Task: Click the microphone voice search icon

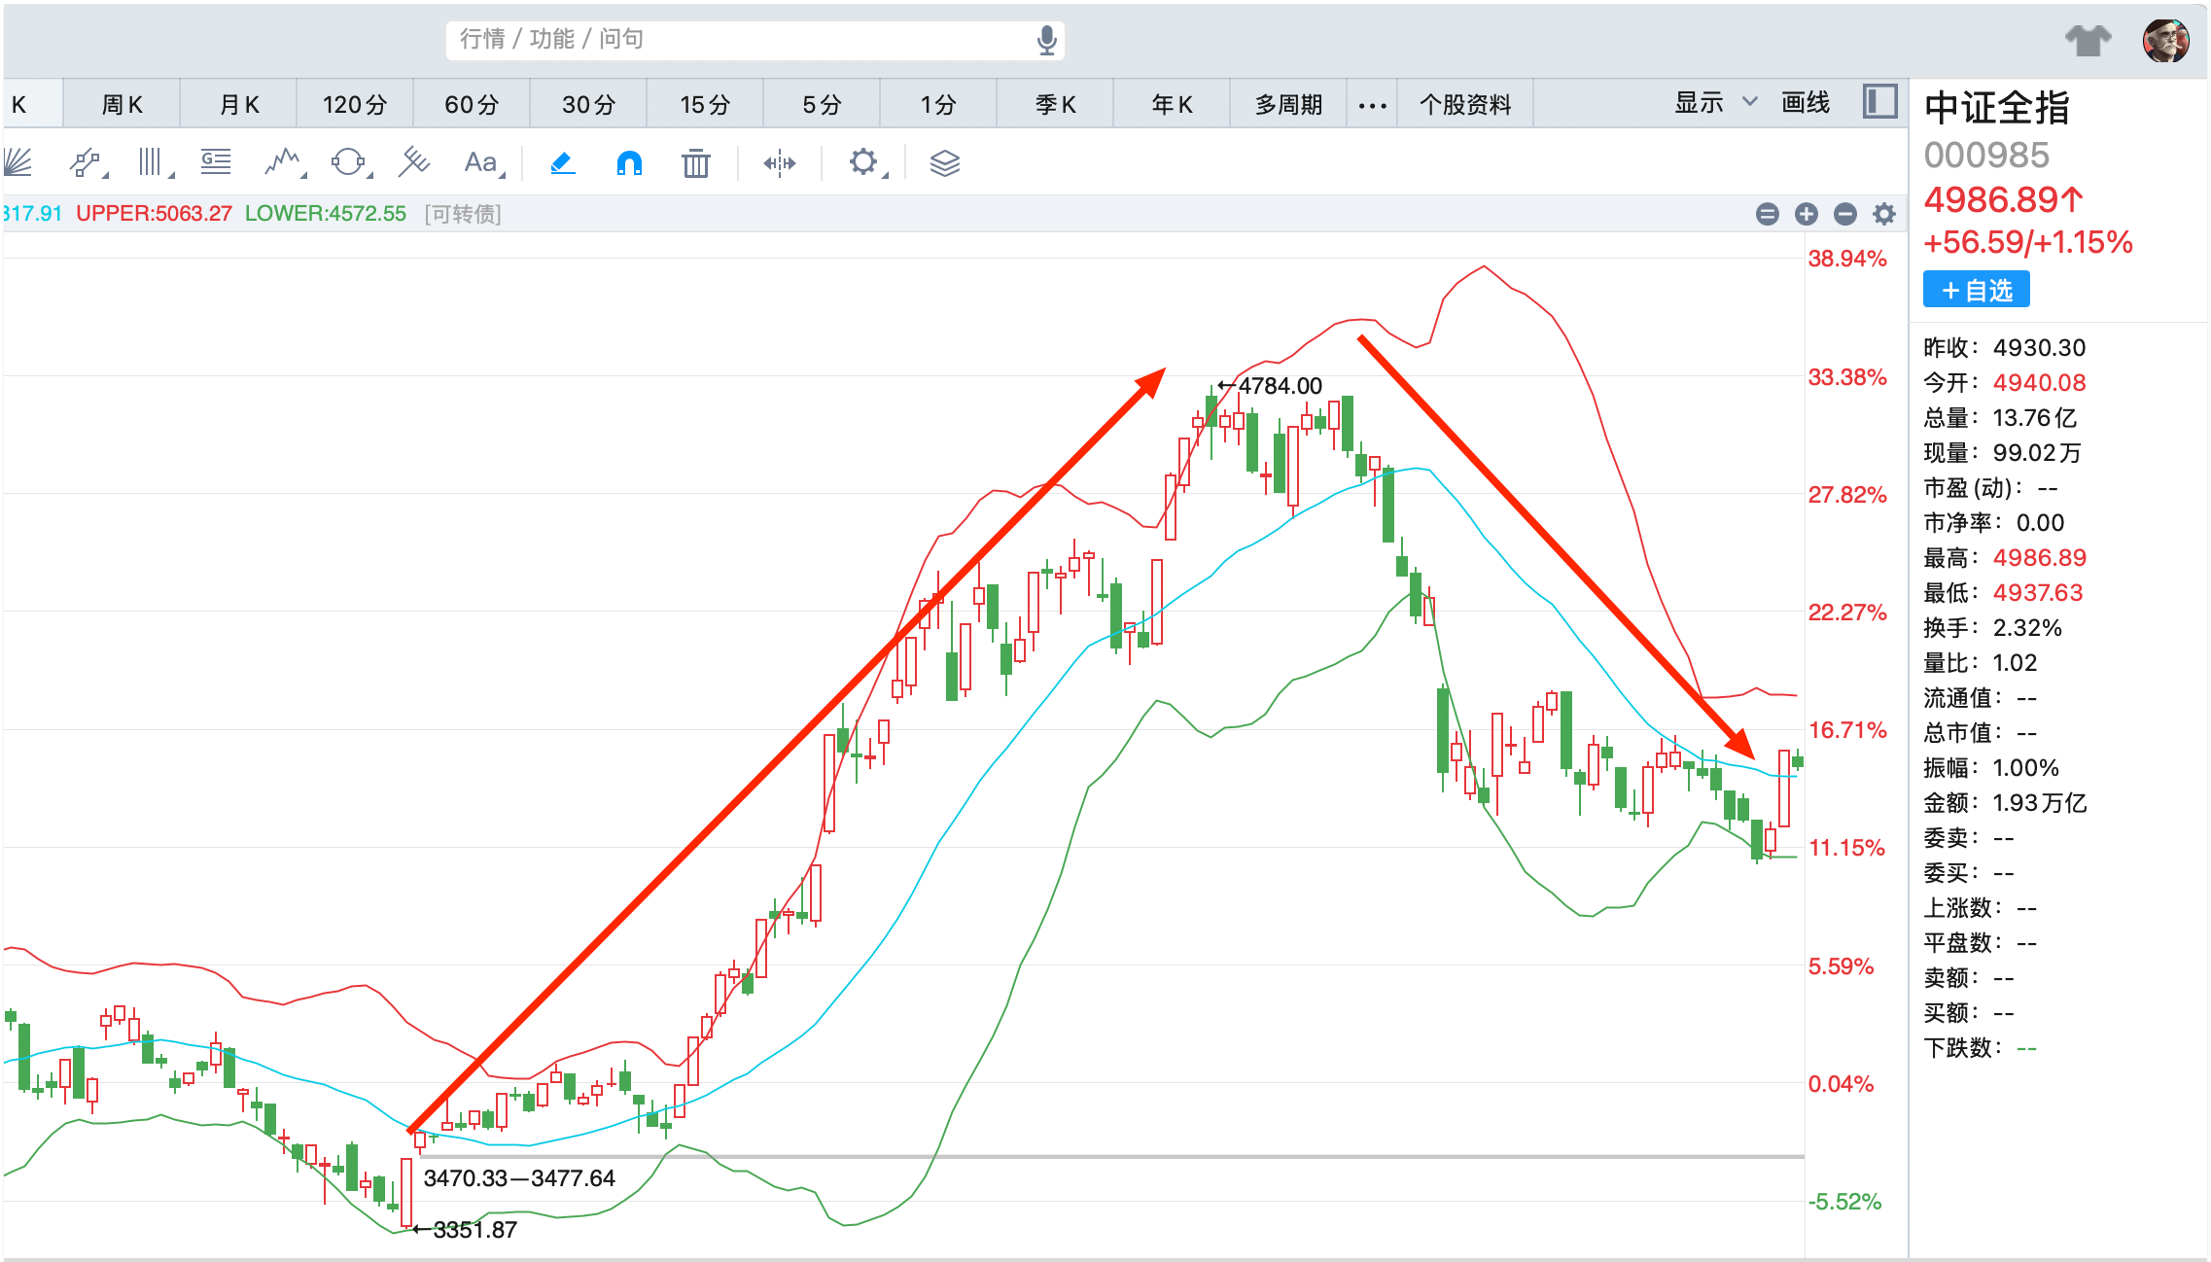Action: (1046, 40)
